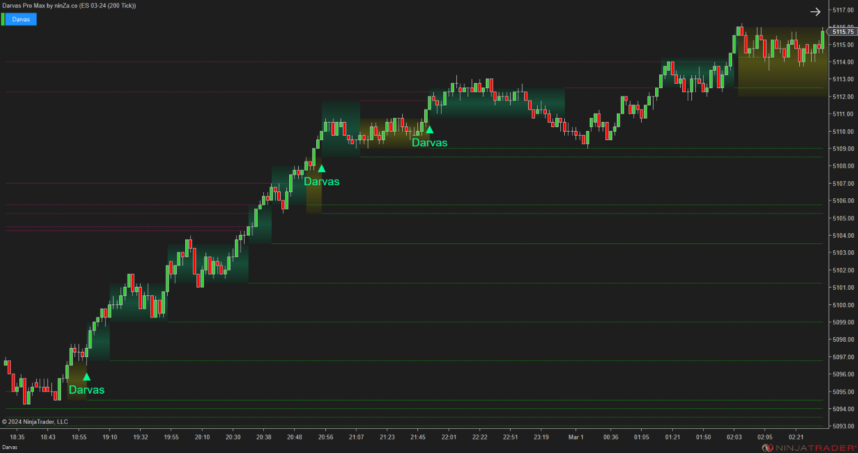858x453 pixels.
Task: Click the jump-to-latest-bar arrow icon
Action: pyautogui.click(x=816, y=11)
